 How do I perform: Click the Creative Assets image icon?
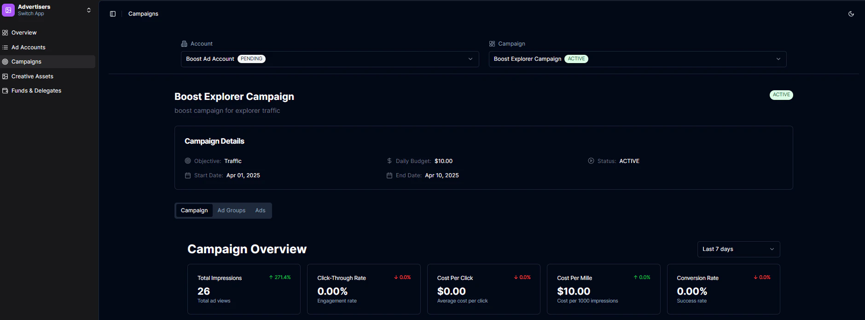point(5,76)
